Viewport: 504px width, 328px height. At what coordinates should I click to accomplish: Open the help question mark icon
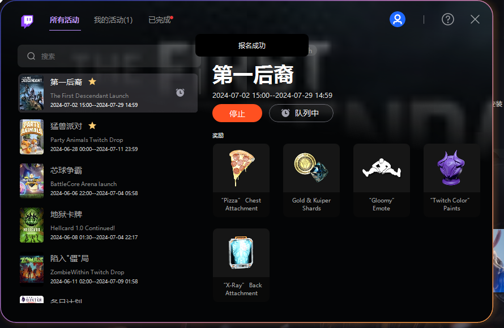tap(448, 20)
